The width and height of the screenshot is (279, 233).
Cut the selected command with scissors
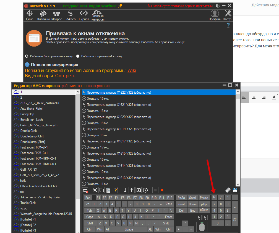point(95,190)
